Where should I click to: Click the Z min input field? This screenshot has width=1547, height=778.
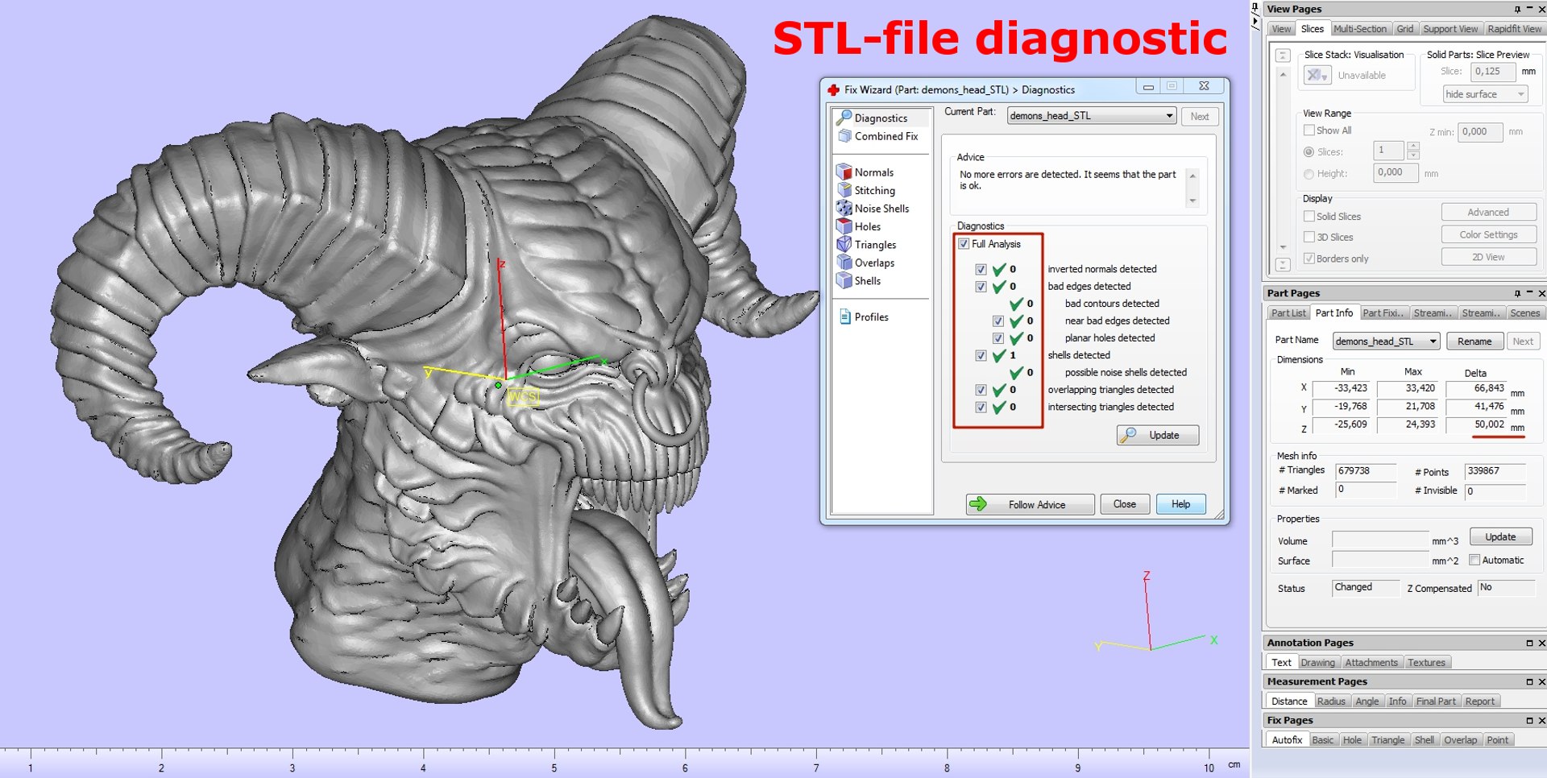[1480, 132]
